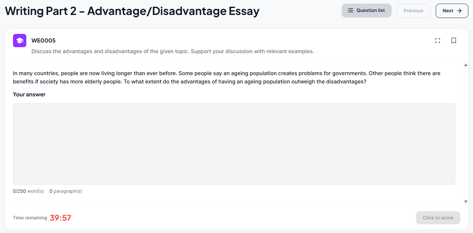Viewport: 473px width, 233px height.
Task: Click the 0 paragraph(s) counter
Action: tap(66, 191)
